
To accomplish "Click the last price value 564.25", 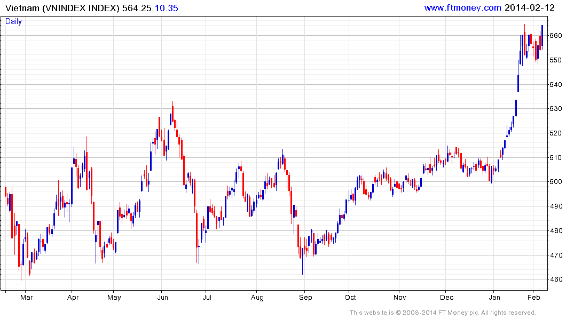I will [137, 8].
